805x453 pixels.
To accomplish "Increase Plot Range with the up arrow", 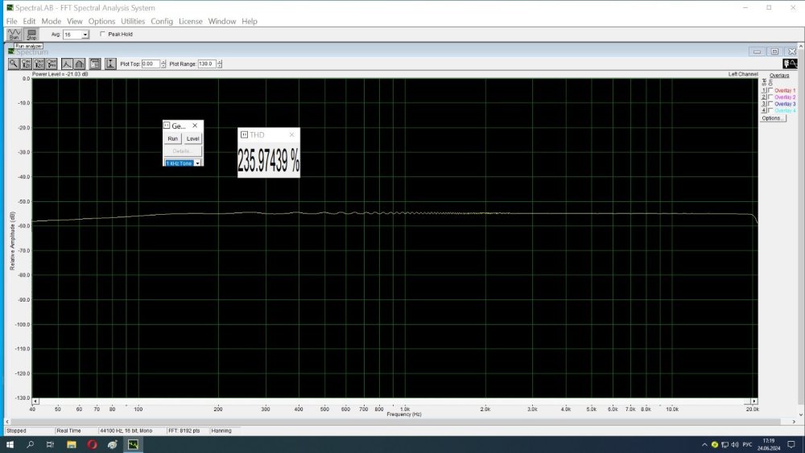I will tap(220, 61).
